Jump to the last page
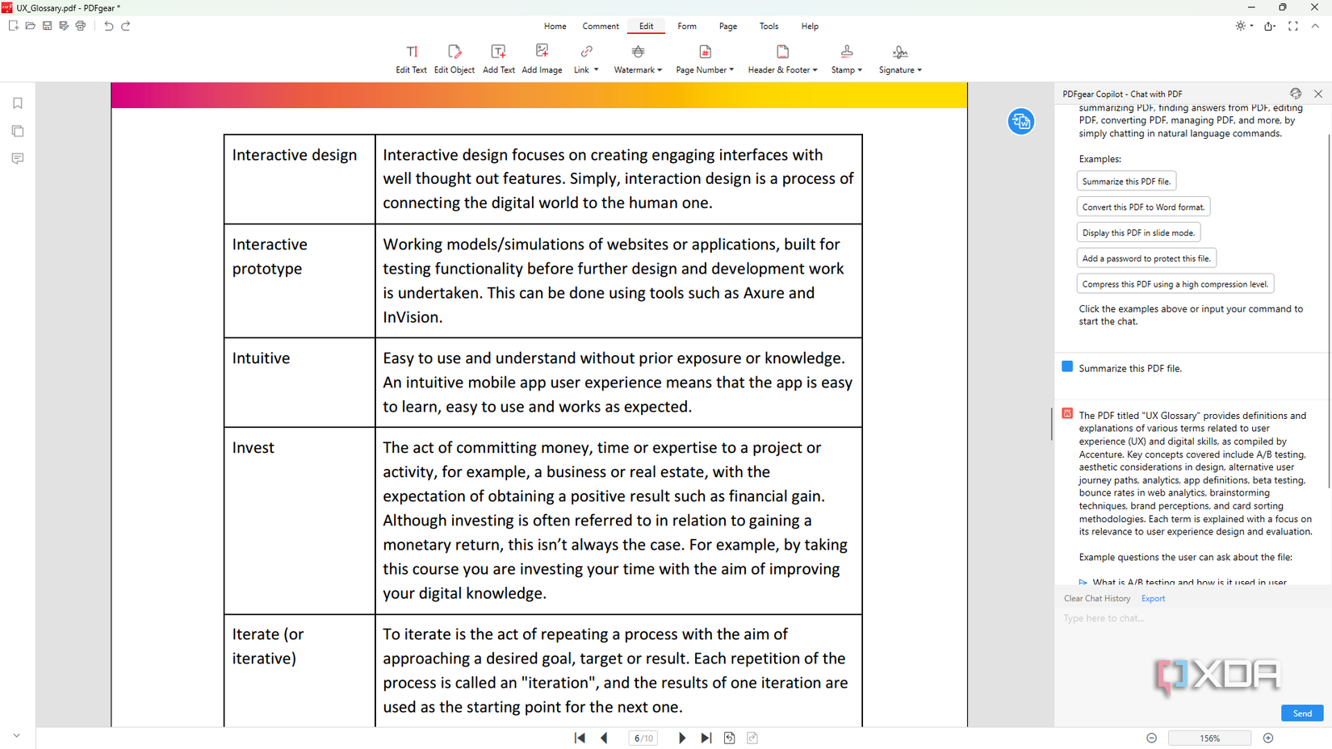 (x=706, y=738)
